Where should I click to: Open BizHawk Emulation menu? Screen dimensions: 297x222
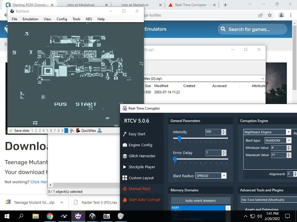30,19
